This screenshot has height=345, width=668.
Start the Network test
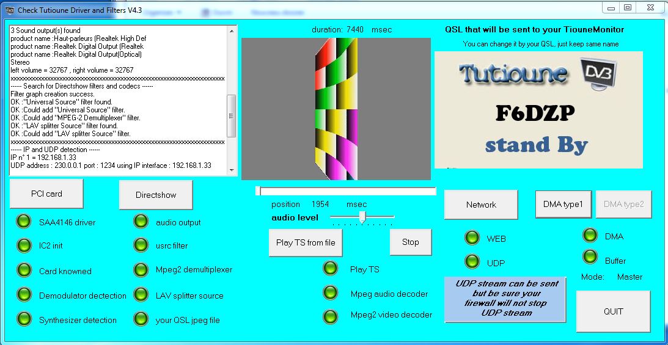(x=481, y=205)
